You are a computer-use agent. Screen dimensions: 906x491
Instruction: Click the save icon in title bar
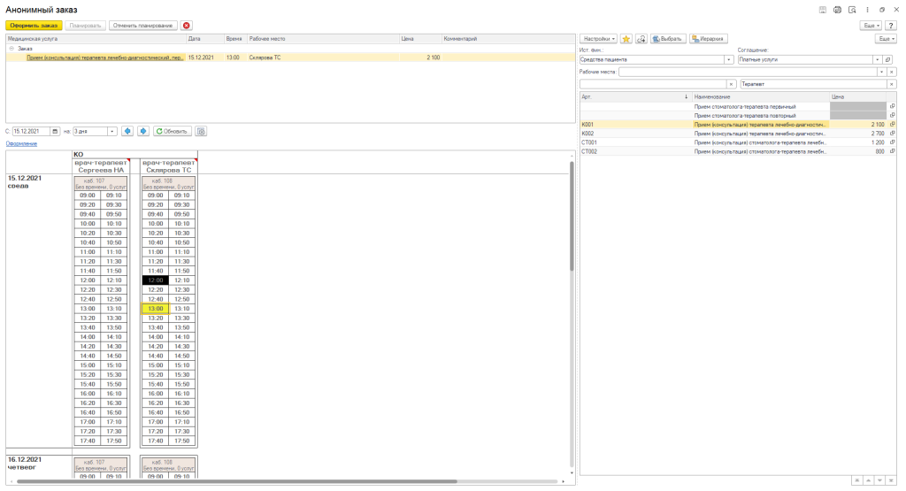point(823,9)
